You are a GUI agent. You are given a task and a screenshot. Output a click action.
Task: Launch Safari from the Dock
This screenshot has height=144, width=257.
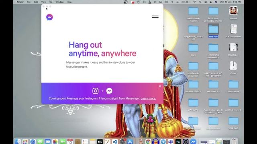[33, 141]
